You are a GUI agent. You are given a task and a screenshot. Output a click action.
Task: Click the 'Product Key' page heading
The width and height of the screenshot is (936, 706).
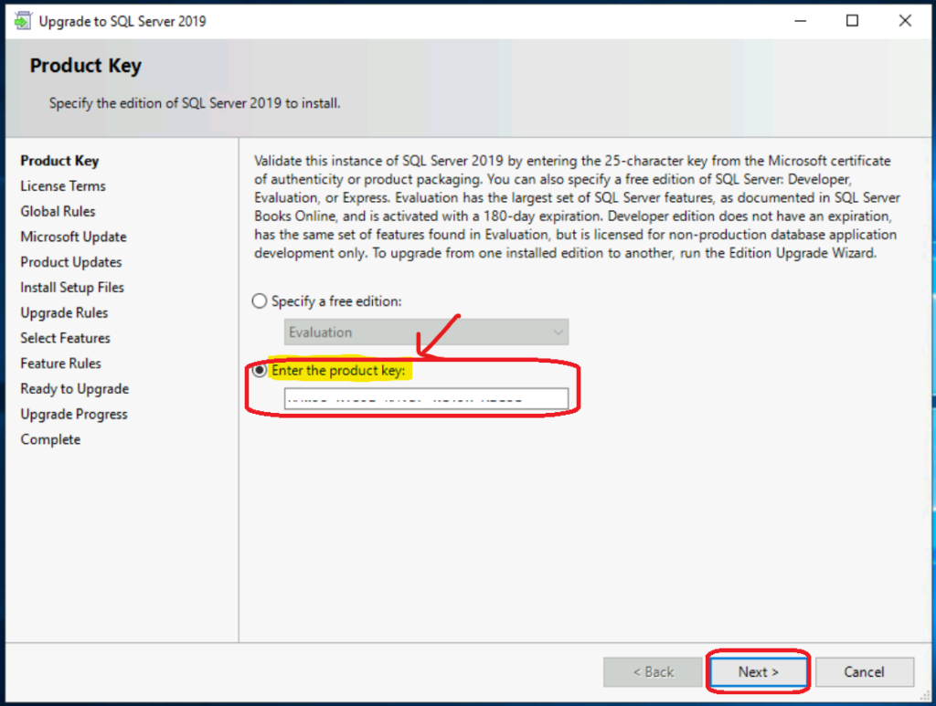click(x=85, y=66)
